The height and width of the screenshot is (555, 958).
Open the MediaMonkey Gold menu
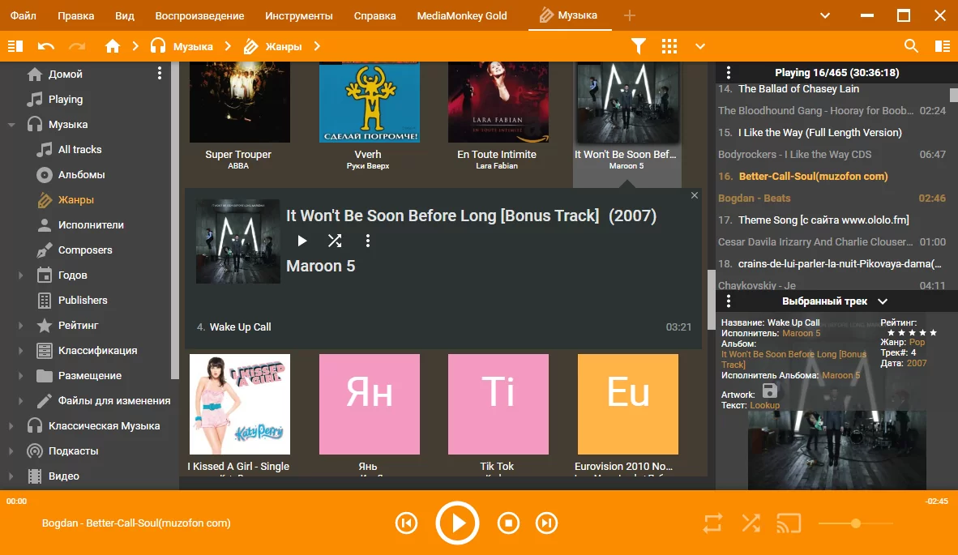pos(462,15)
